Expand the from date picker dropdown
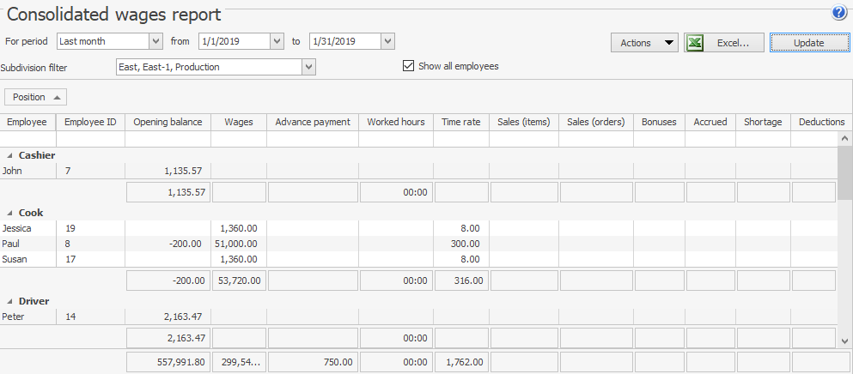Screen dimensions: 853x374 click(x=276, y=41)
